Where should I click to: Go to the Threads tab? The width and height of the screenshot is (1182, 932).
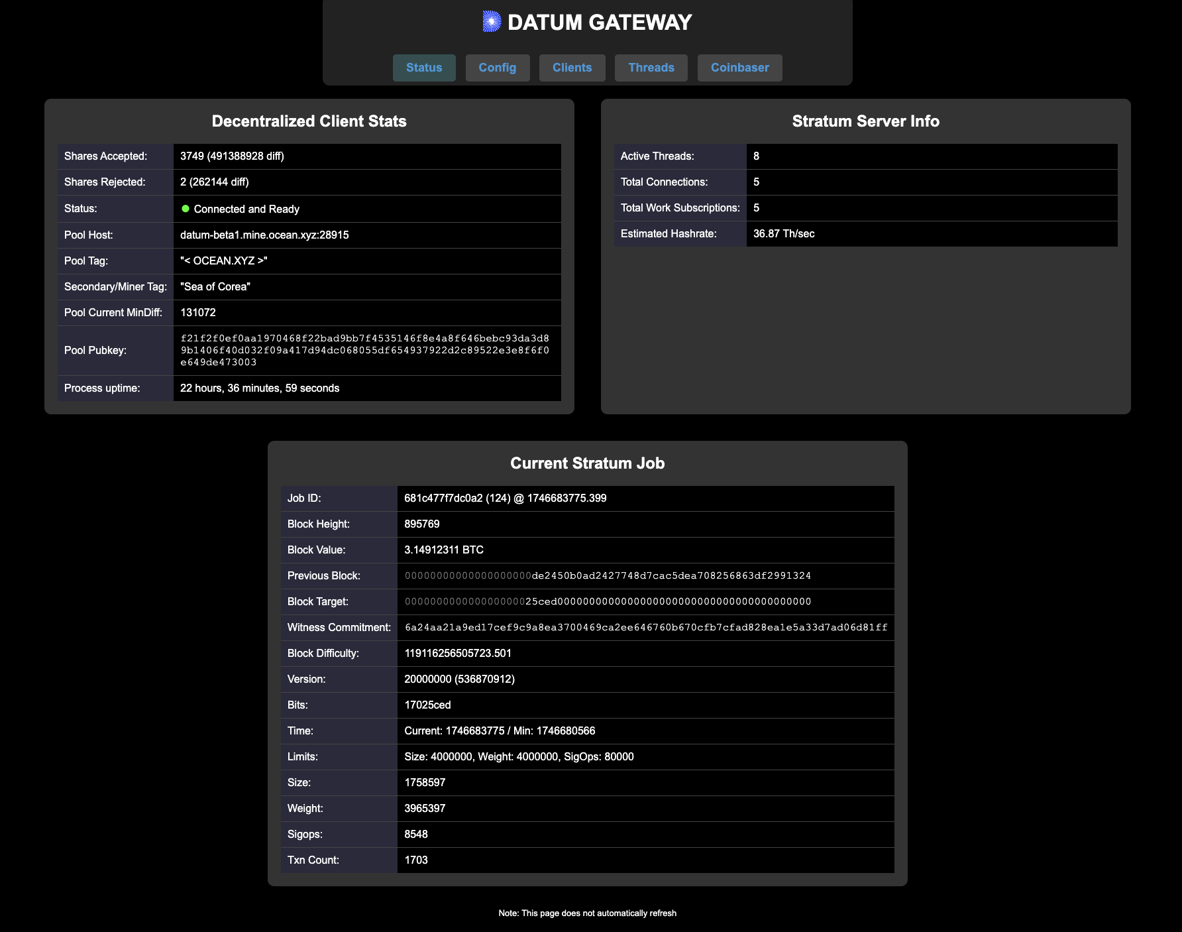651,68
